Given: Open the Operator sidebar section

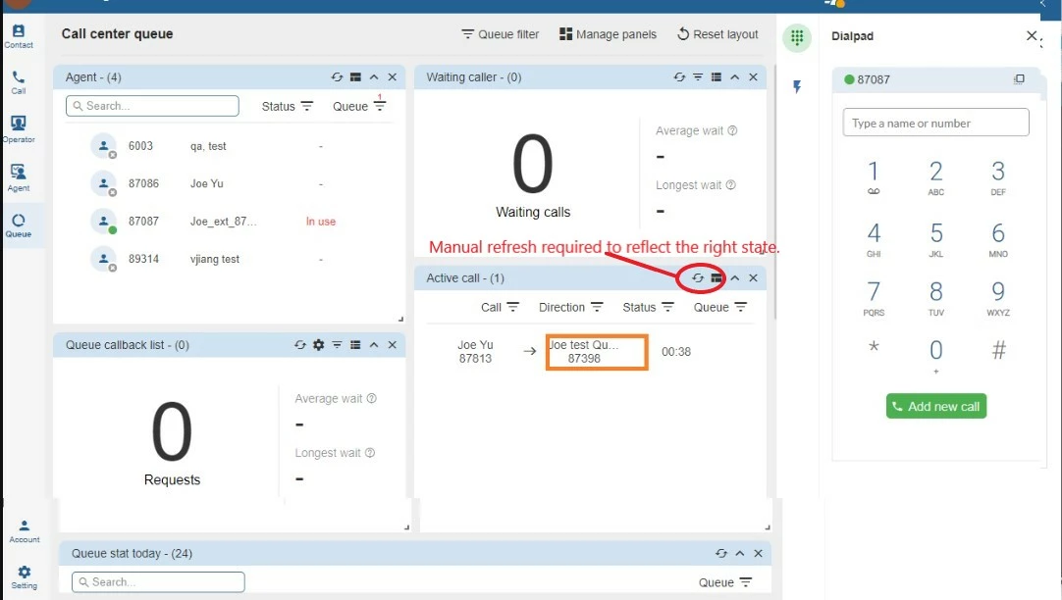Looking at the screenshot, I should pyautogui.click(x=19, y=128).
